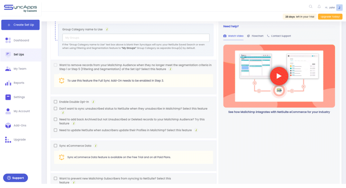Screen dimensions: 346x188
Task: Click info icon beside Group Category name
Action: [x=107, y=29]
